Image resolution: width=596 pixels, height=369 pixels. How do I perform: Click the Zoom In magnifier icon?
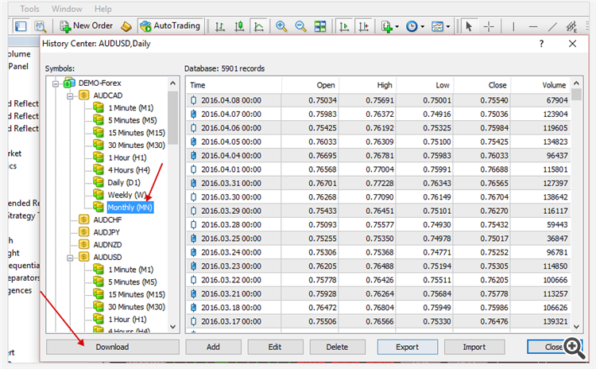coord(281,26)
